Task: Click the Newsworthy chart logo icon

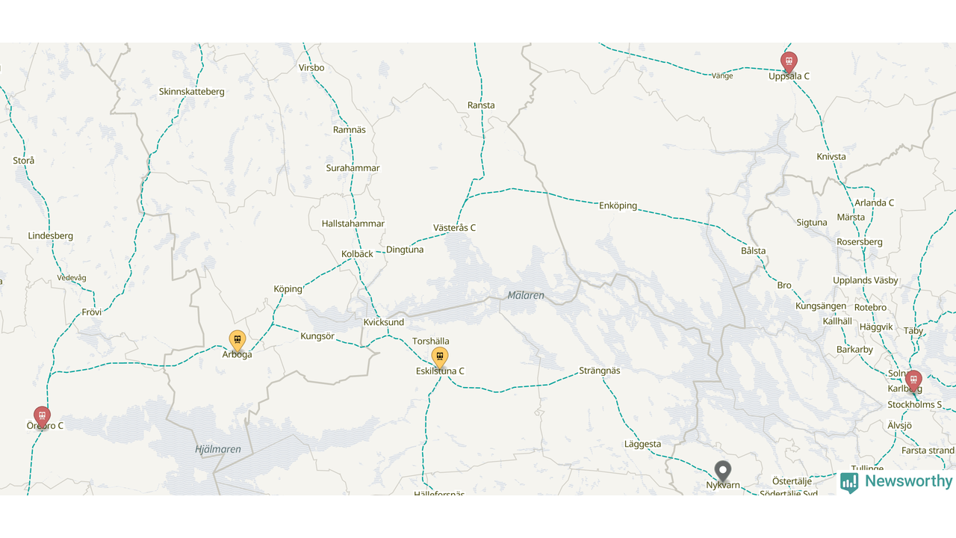Action: tap(849, 483)
